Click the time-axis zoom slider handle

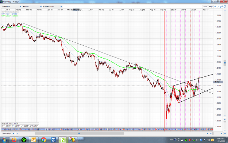tap(213, 133)
